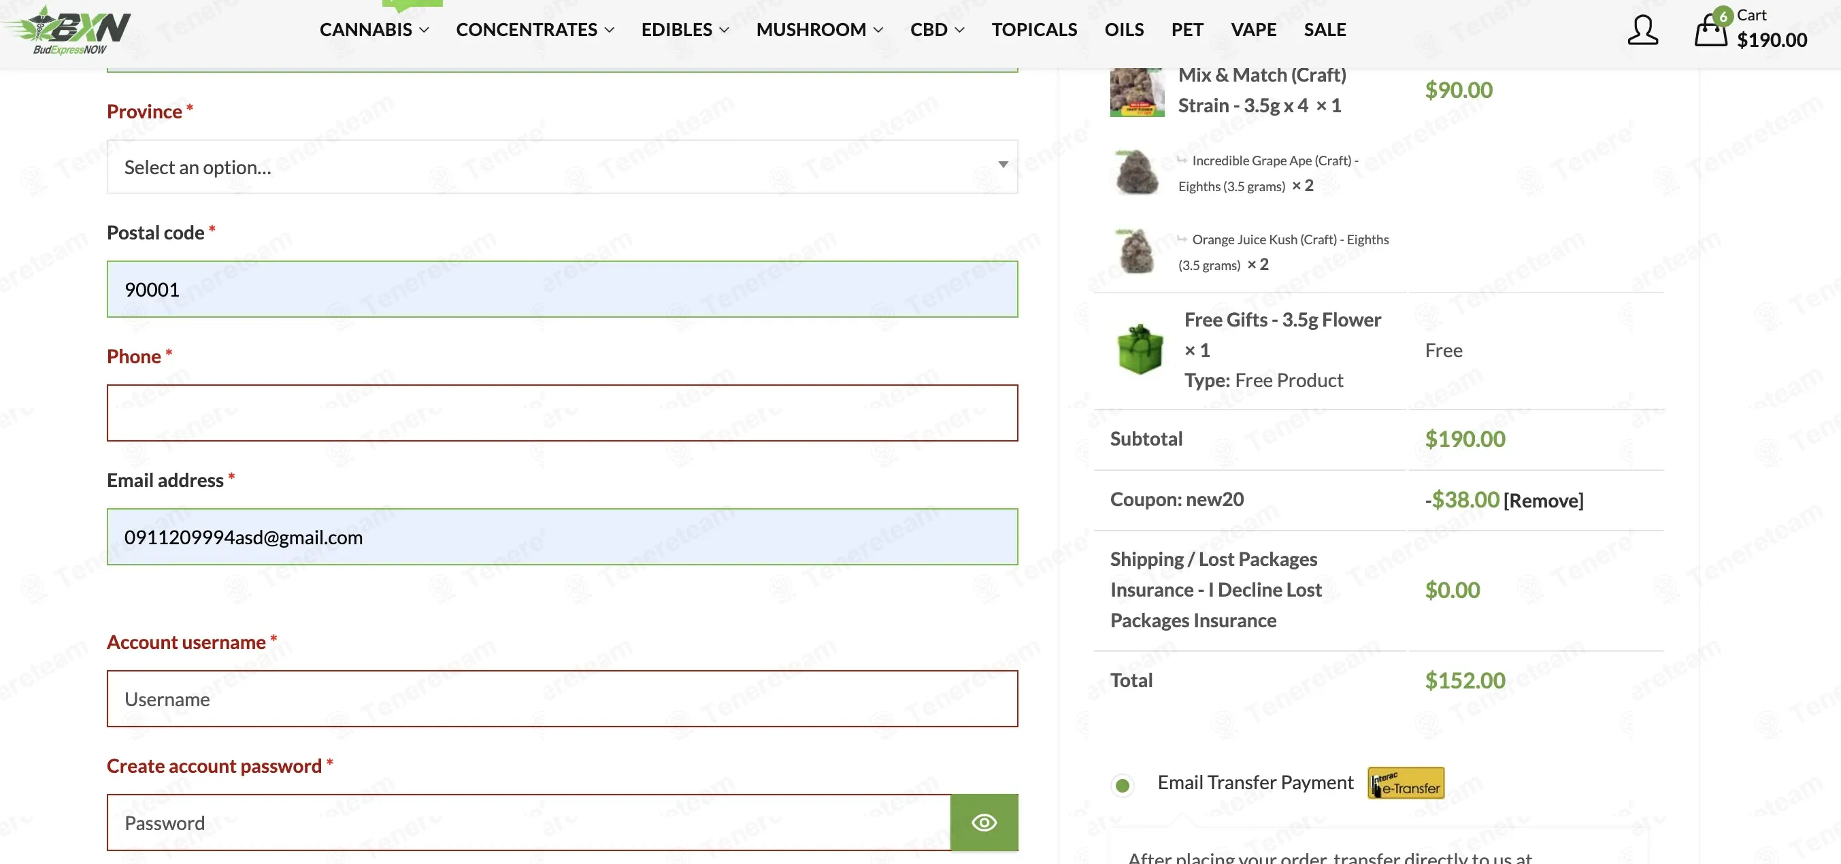
Task: Focus the Postal code field
Action: 563,289
